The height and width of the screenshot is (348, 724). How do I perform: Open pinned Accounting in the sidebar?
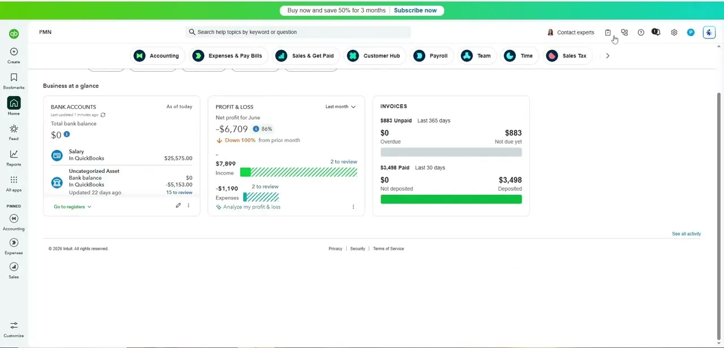pyautogui.click(x=14, y=223)
